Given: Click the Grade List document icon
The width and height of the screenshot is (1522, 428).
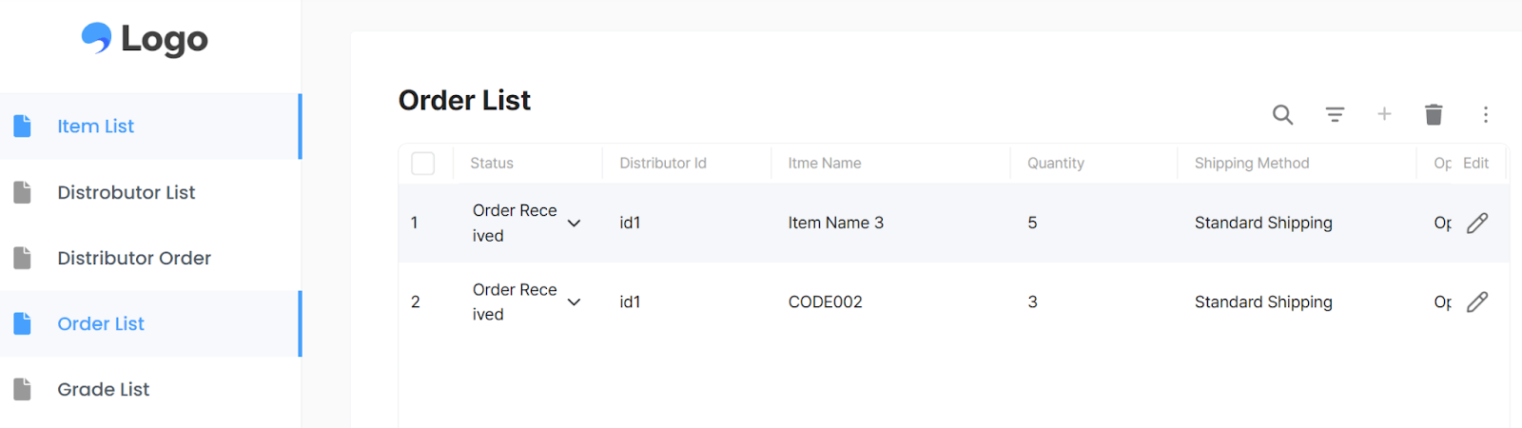Looking at the screenshot, I should pos(23,389).
